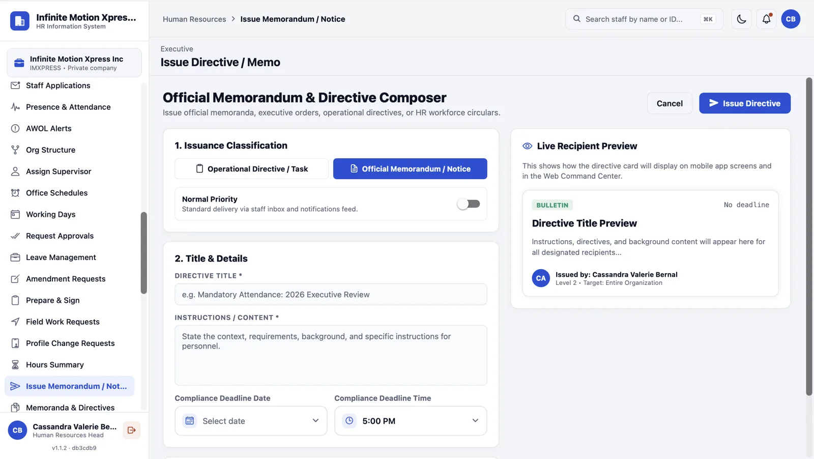The image size is (814, 459).
Task: Click Cassandra Valerie user profile name
Action: coord(75,426)
